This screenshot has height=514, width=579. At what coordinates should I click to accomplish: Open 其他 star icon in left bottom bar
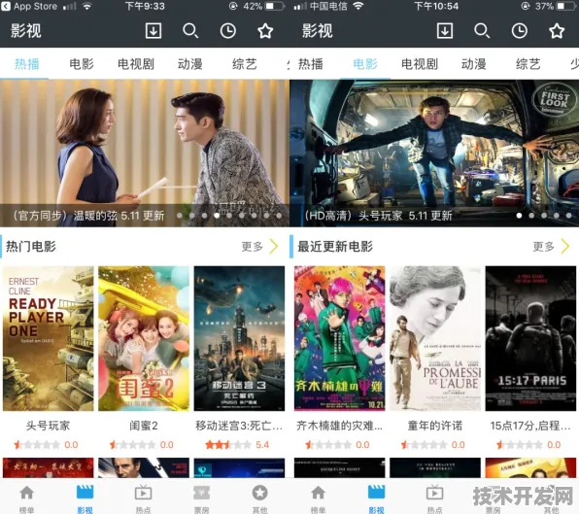[x=260, y=493]
